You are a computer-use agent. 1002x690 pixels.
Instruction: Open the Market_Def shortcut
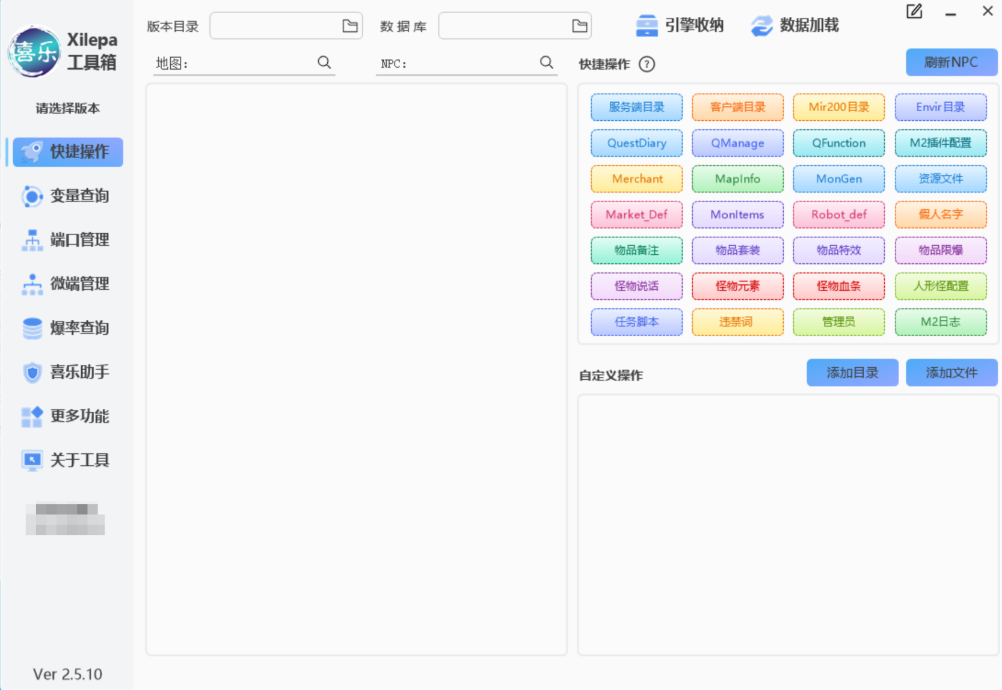pos(636,215)
